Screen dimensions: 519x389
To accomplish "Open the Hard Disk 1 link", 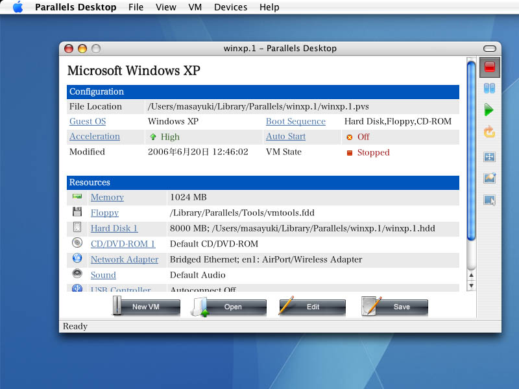I will coord(114,228).
